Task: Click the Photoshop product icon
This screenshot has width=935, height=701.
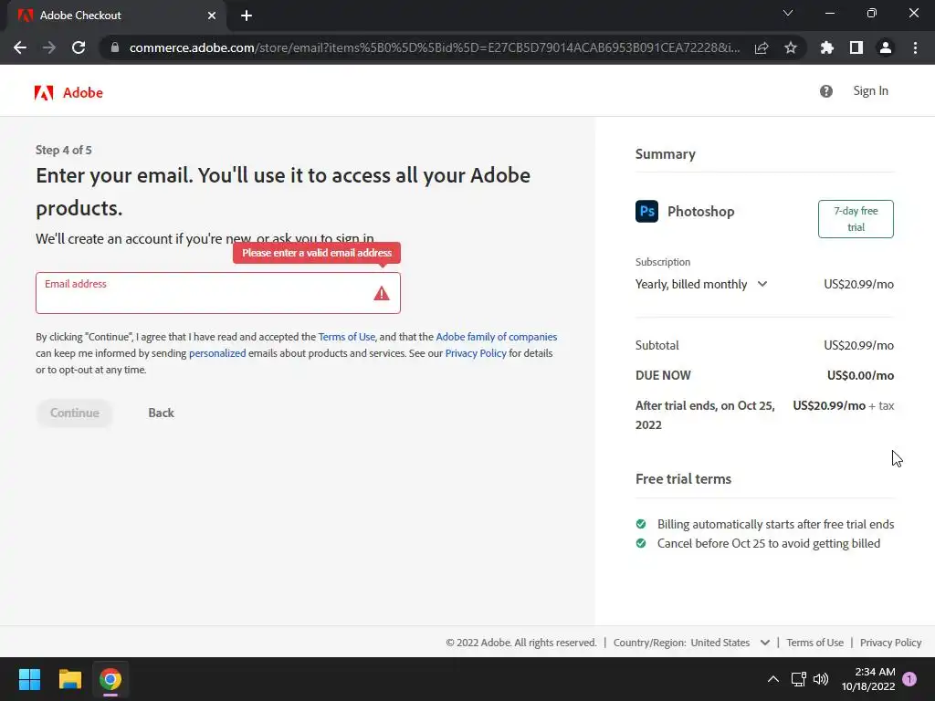Action: pos(646,212)
